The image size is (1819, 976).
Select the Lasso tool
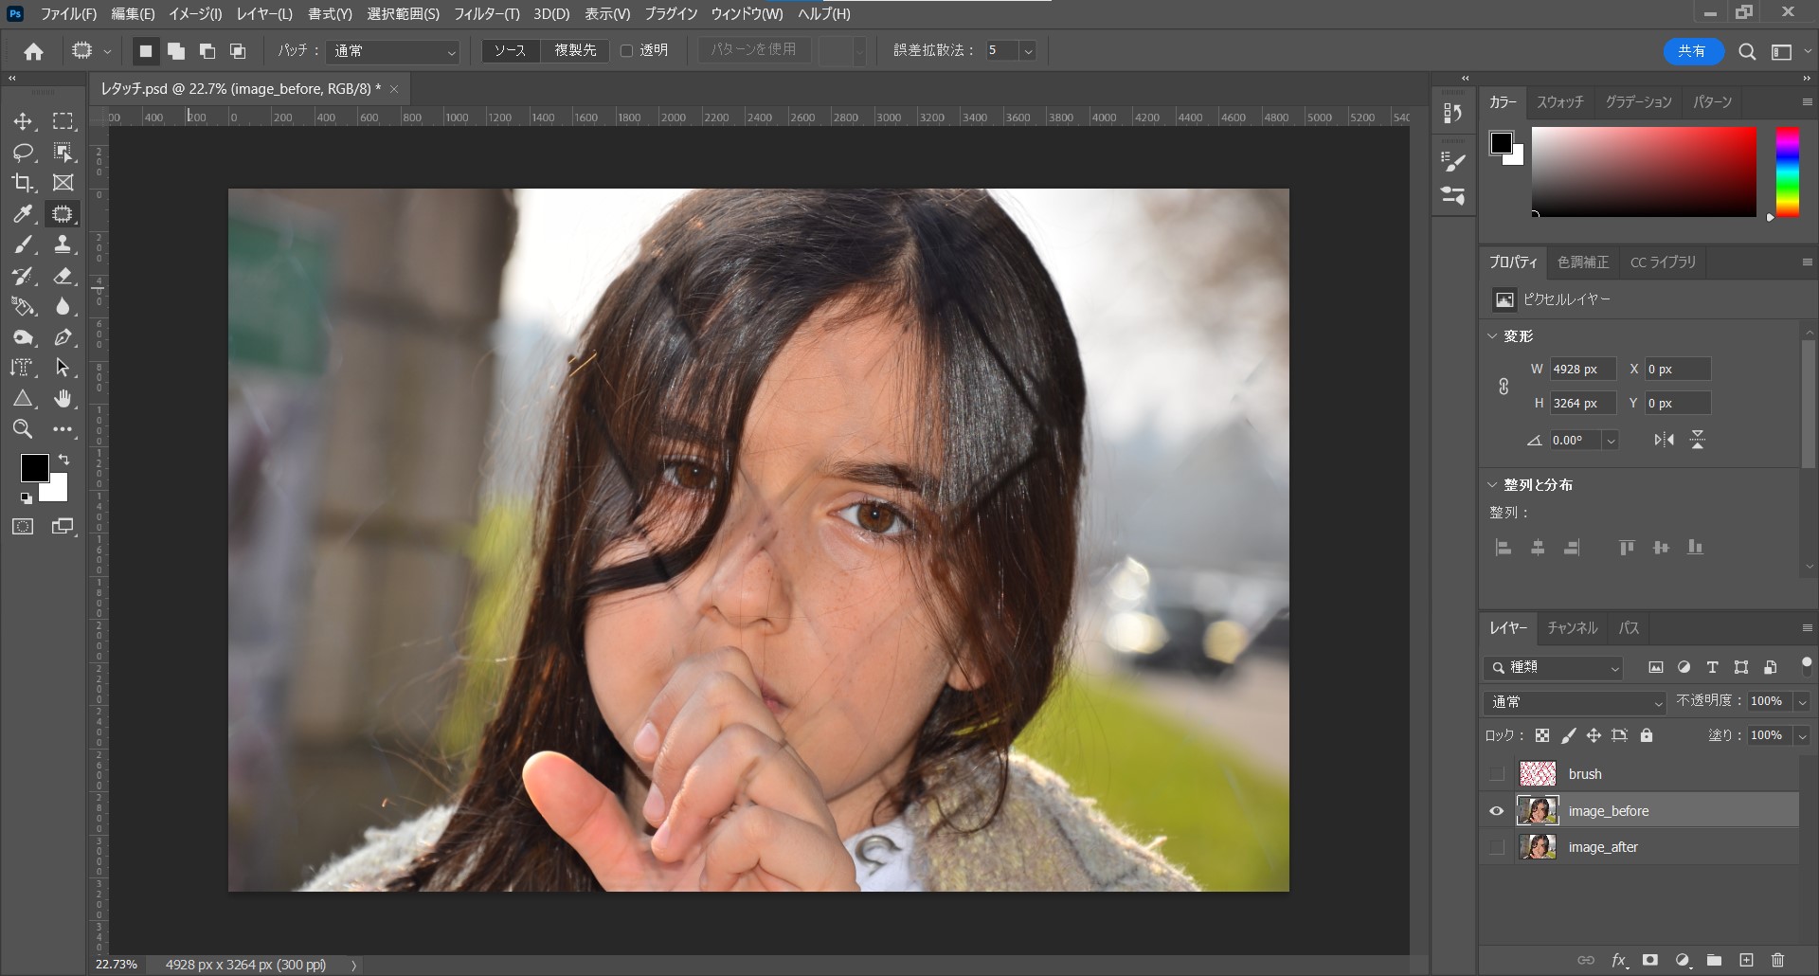tap(23, 153)
